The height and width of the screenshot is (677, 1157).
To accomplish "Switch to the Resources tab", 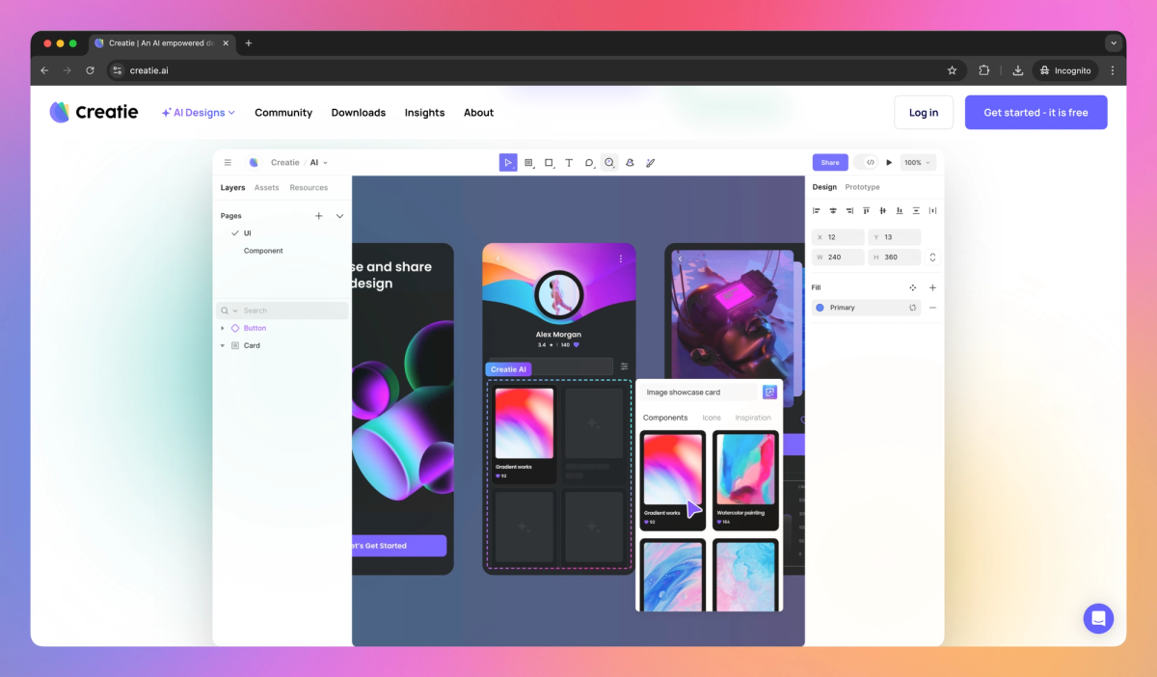I will click(309, 187).
